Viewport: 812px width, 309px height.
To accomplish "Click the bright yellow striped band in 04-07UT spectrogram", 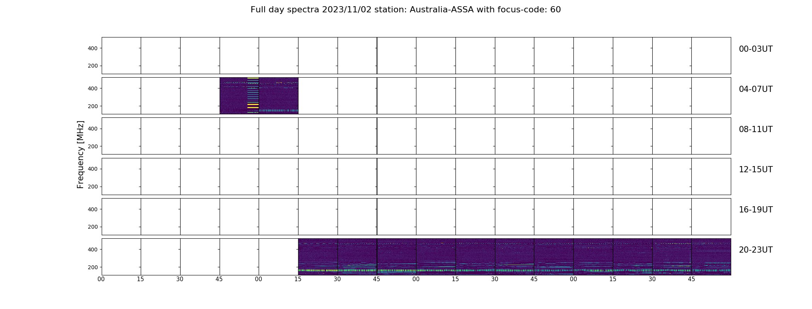I will (x=253, y=96).
